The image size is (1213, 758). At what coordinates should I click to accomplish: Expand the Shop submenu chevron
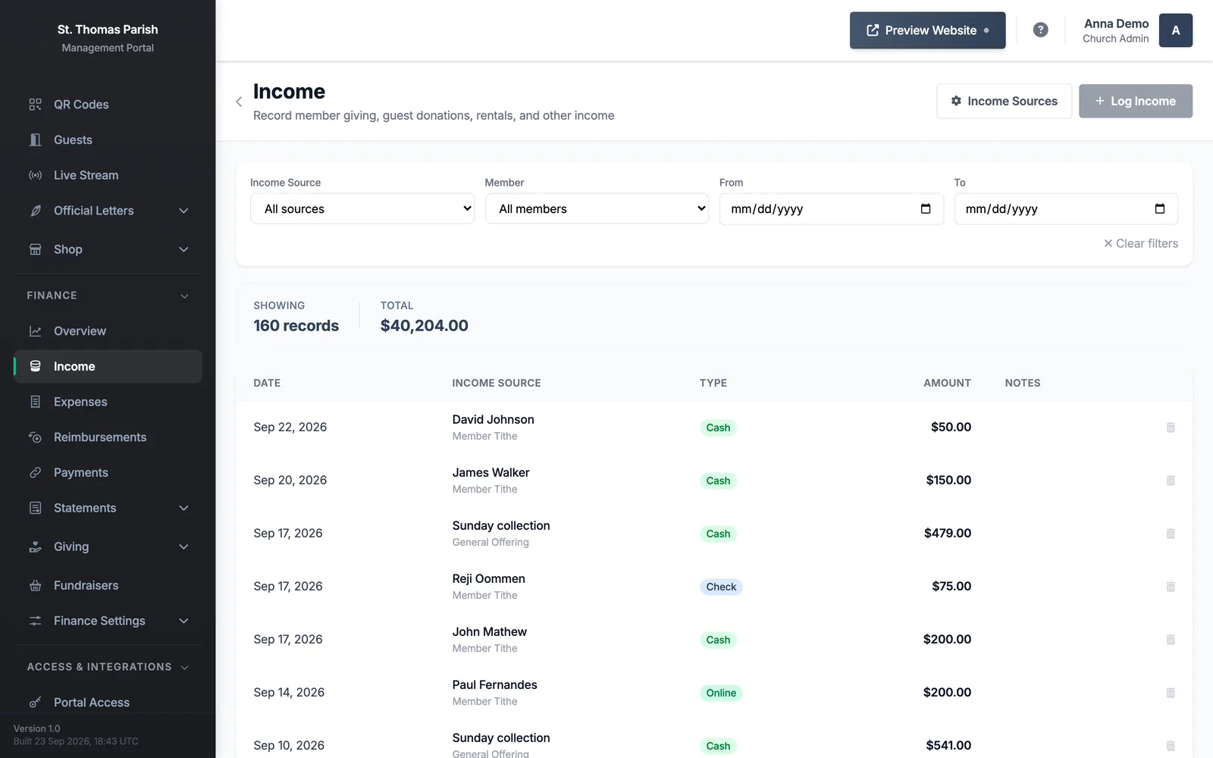183,249
